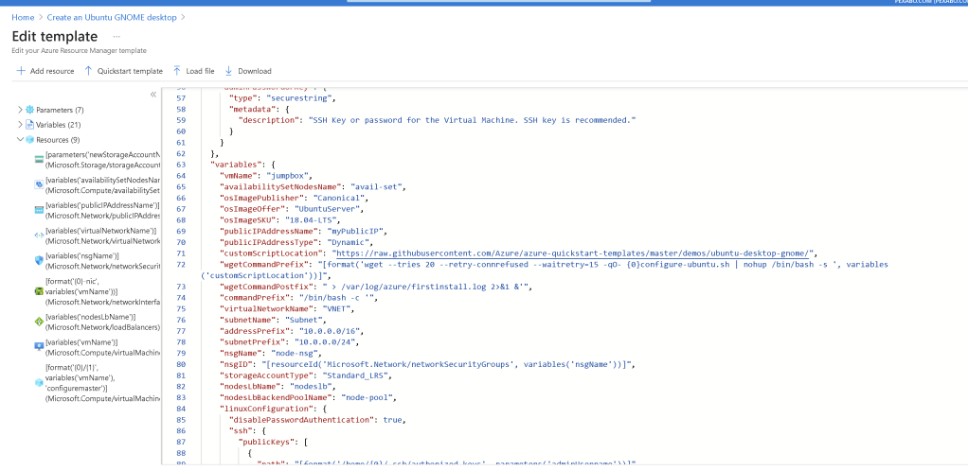Select the configuremaster extension resource
Image resolution: width=968 pixels, height=471 pixels.
[102, 383]
